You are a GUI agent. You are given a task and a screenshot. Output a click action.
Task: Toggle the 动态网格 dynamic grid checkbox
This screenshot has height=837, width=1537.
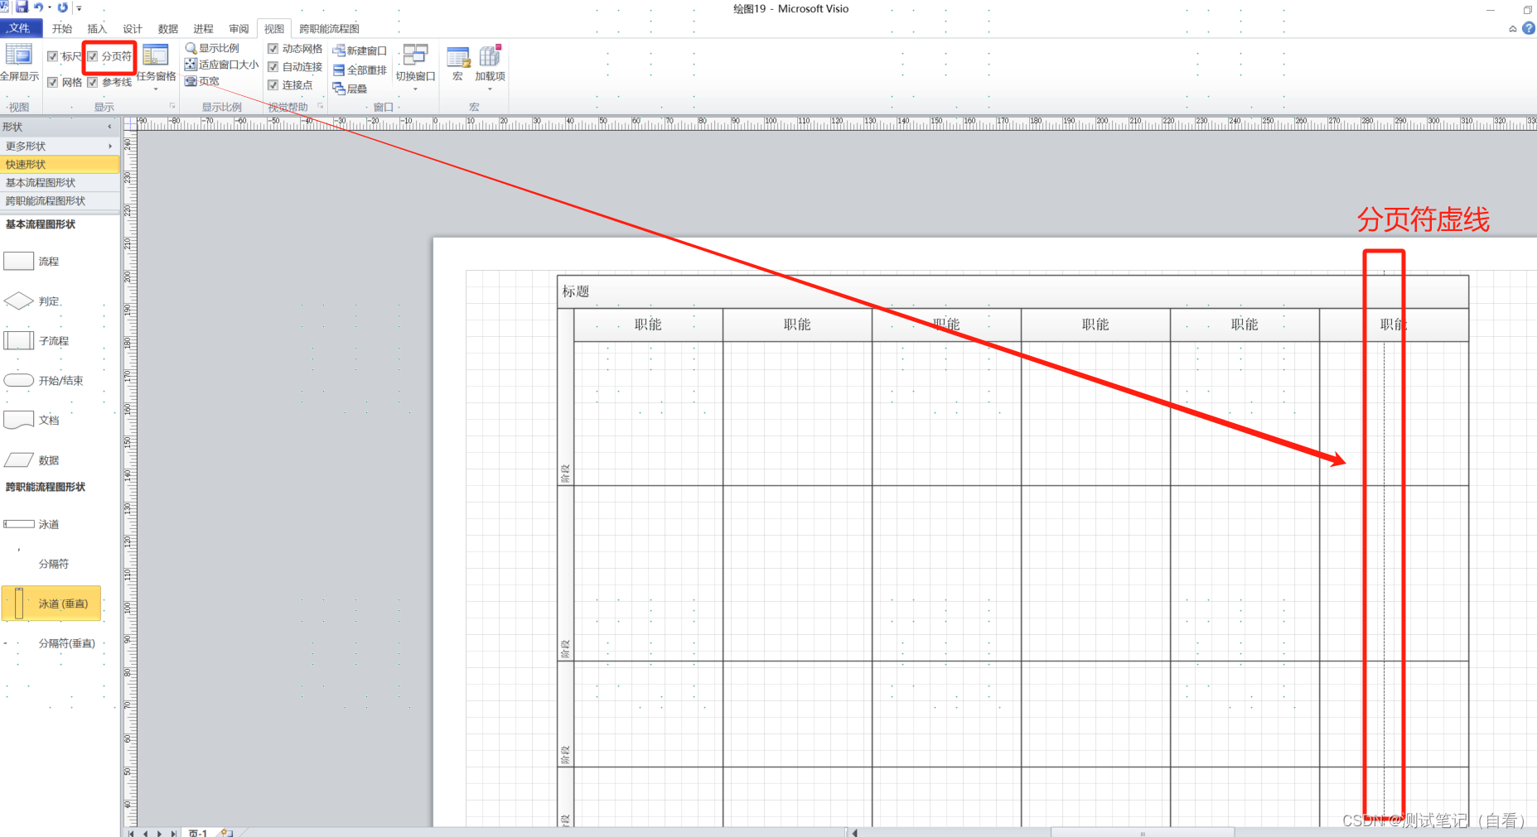(273, 49)
